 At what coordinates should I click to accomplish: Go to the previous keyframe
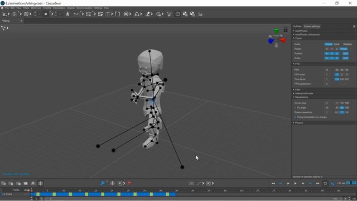coord(281,184)
